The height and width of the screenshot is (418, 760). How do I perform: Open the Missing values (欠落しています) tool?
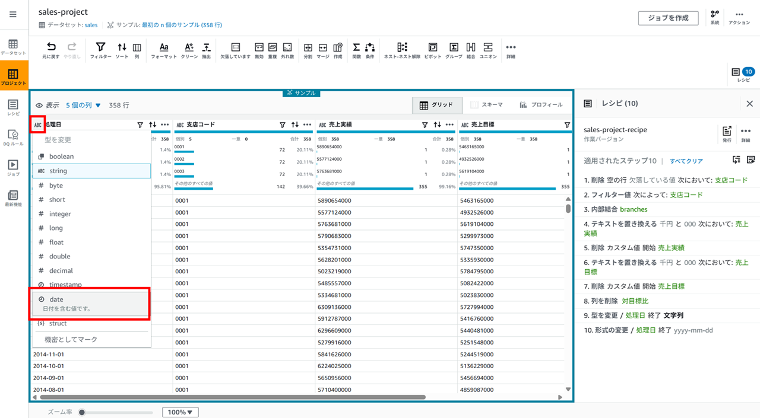(x=235, y=50)
